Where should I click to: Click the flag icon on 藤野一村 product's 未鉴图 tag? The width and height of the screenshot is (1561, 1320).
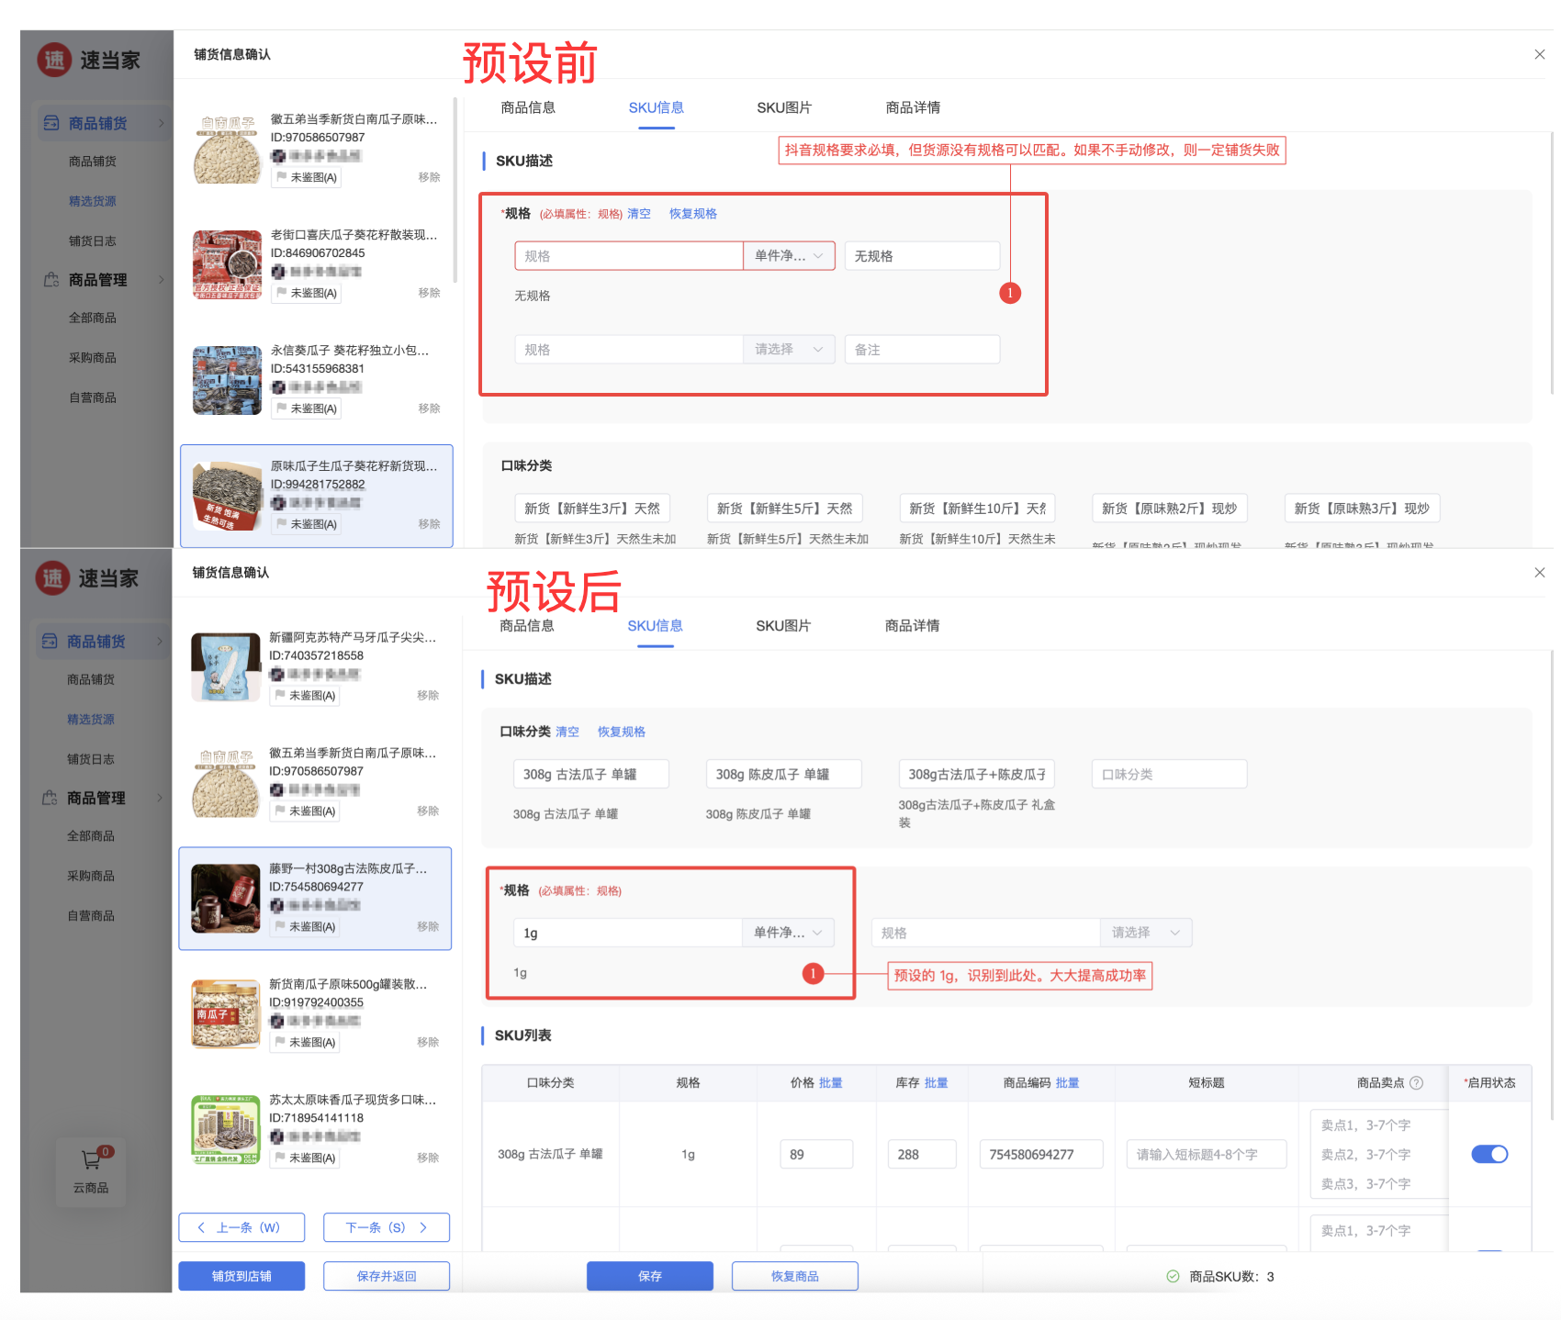pyautogui.click(x=281, y=926)
